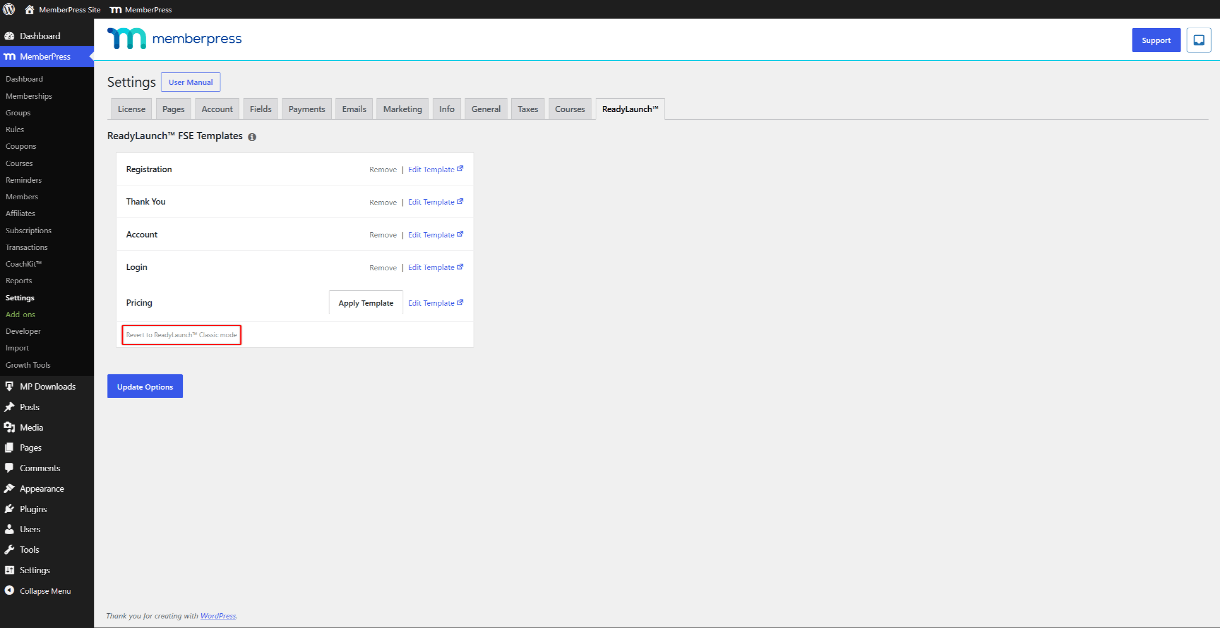Open Plugins via its plug icon
This screenshot has height=628, width=1220.
click(10, 509)
